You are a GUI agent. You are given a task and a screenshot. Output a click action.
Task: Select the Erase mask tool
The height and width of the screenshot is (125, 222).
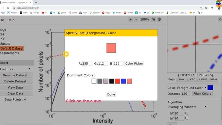point(203,80)
